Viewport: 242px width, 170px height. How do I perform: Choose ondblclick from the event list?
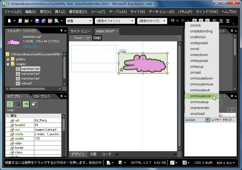point(202,37)
